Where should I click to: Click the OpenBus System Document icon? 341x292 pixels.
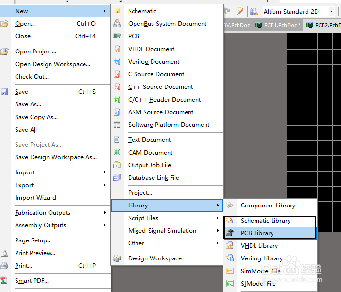tap(117, 23)
